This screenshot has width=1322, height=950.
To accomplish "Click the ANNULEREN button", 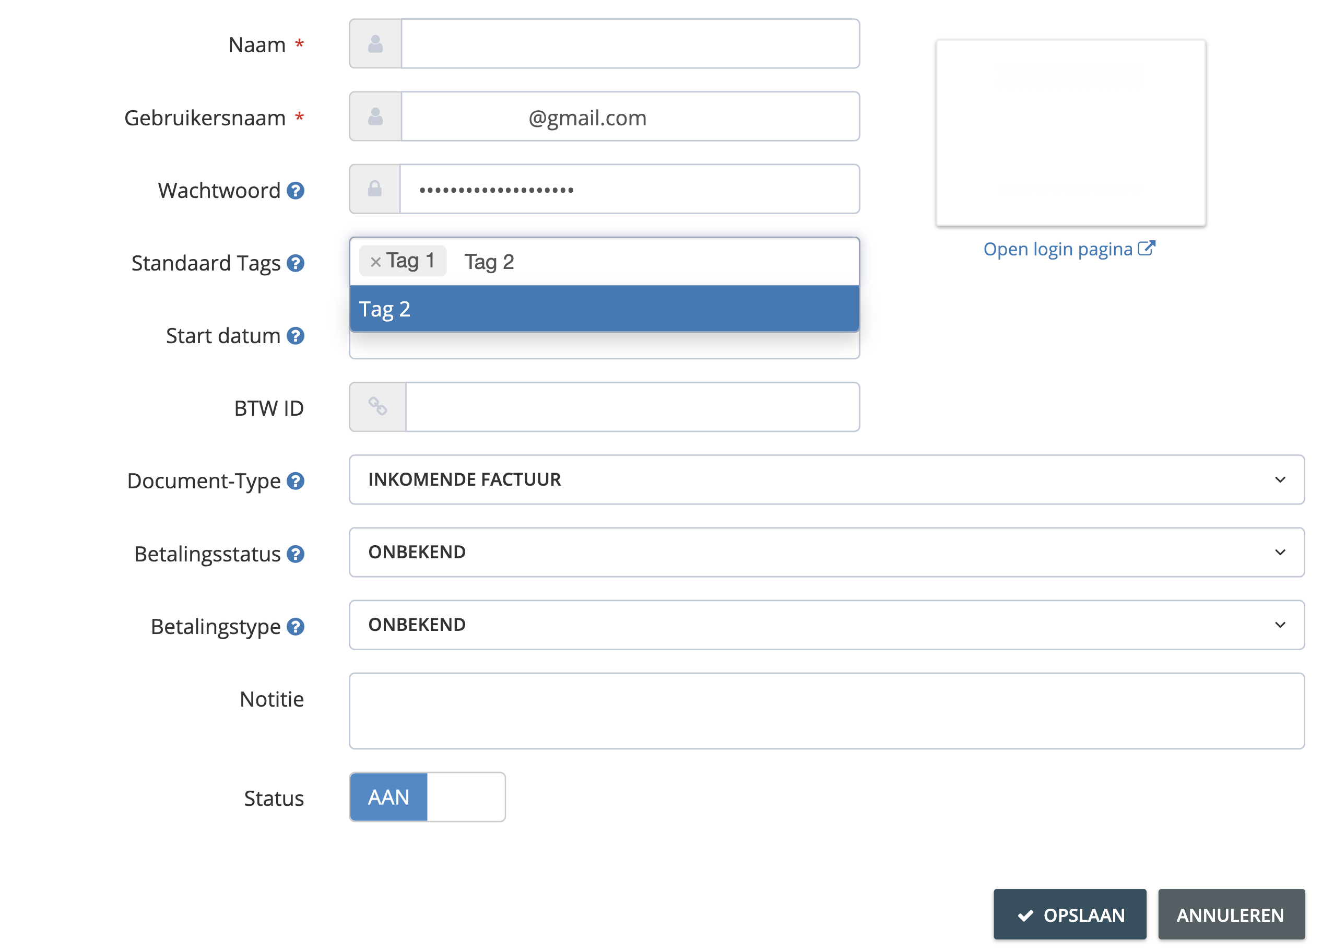I will coord(1231,914).
